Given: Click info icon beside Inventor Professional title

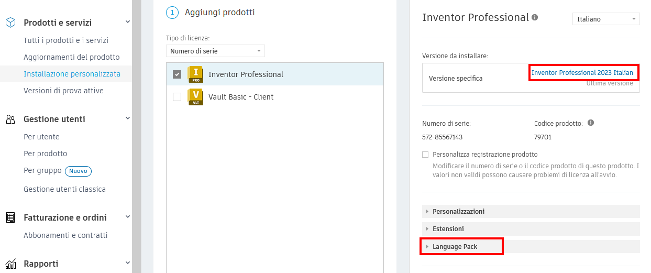Looking at the screenshot, I should (x=535, y=17).
